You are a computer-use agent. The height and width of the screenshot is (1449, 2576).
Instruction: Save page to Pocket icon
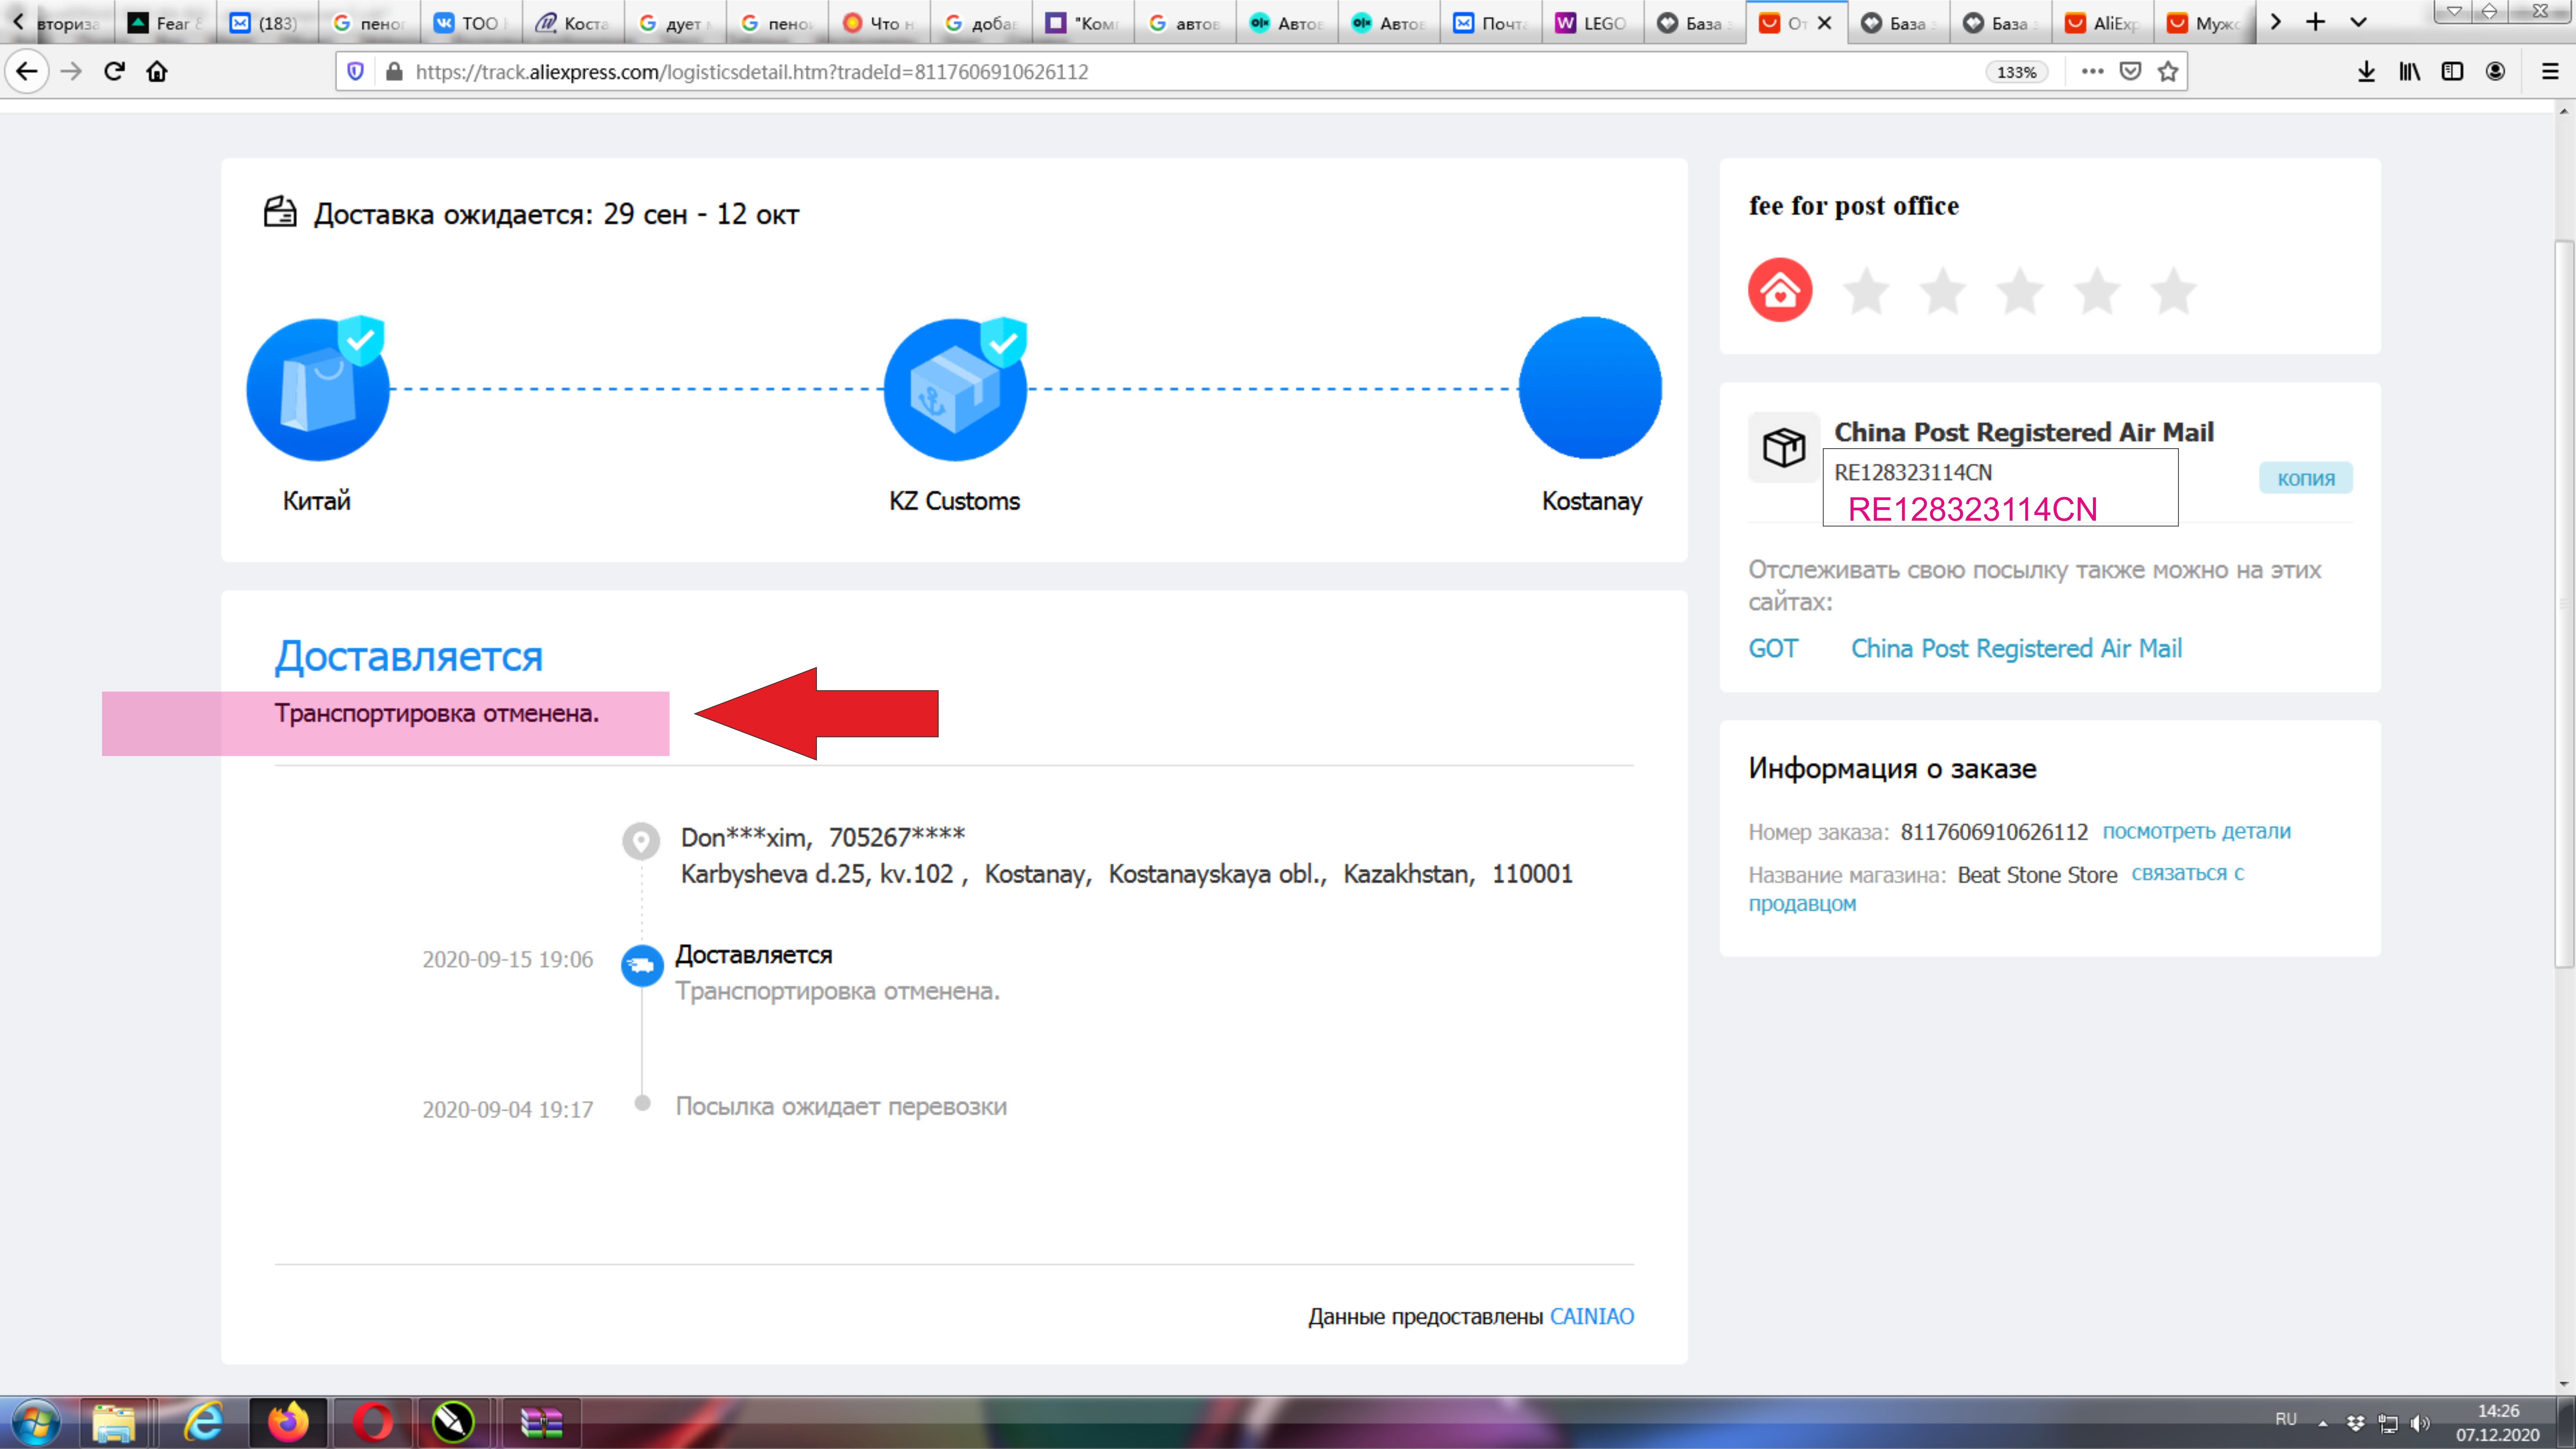click(x=2130, y=71)
